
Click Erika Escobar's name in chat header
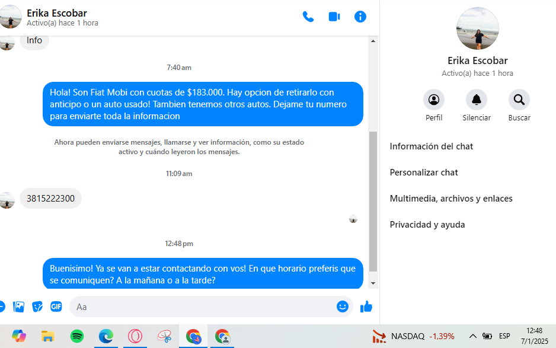57,13
